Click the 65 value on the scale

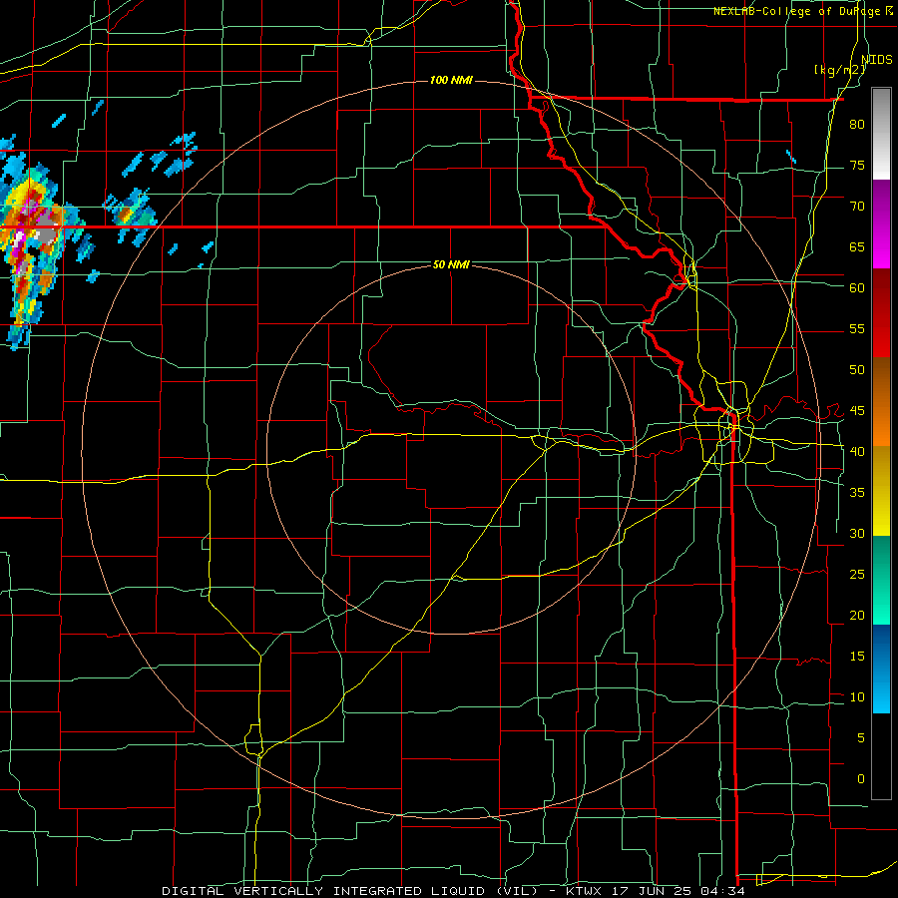coord(857,246)
